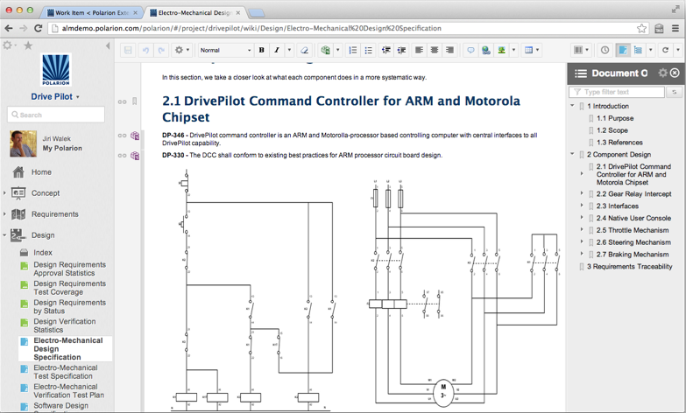The width and height of the screenshot is (686, 413).
Task: Click the browser back arrow
Action: click(9, 28)
